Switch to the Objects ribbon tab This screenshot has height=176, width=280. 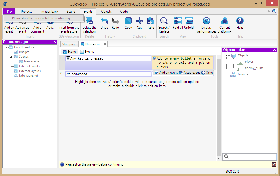pyautogui.click(x=106, y=12)
